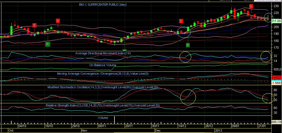
Task: Select the green B buy marker in mid-December
Action: pos(188,45)
